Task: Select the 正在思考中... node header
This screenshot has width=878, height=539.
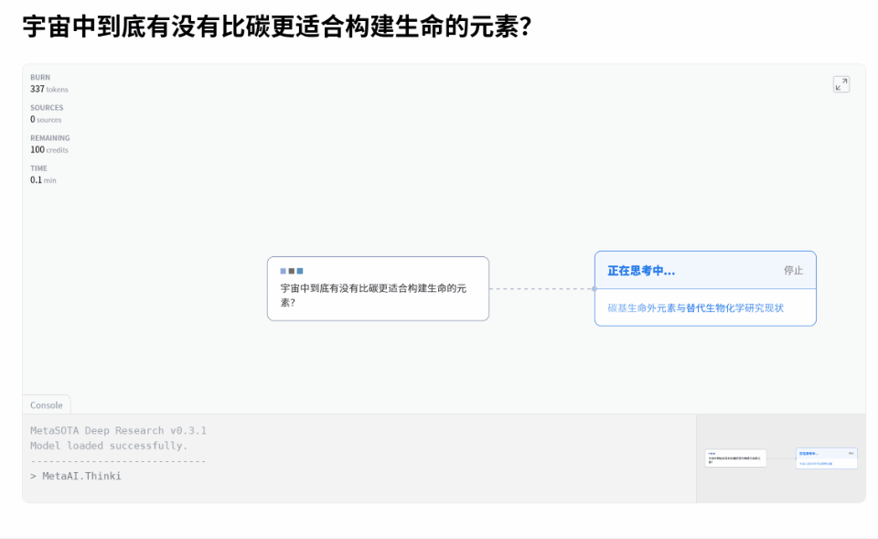Action: coord(641,271)
